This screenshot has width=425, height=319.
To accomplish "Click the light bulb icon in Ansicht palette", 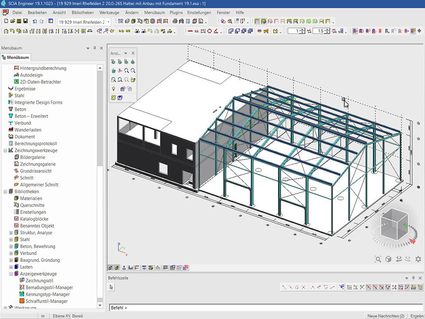I will pos(113,89).
